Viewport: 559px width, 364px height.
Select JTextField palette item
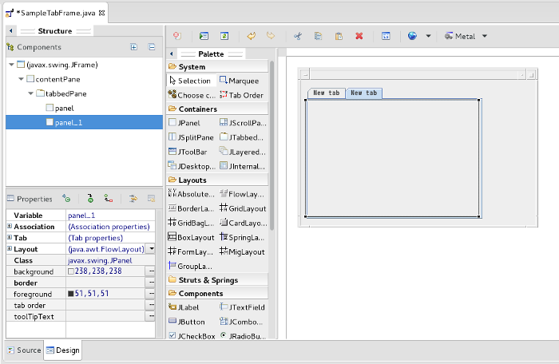click(242, 307)
